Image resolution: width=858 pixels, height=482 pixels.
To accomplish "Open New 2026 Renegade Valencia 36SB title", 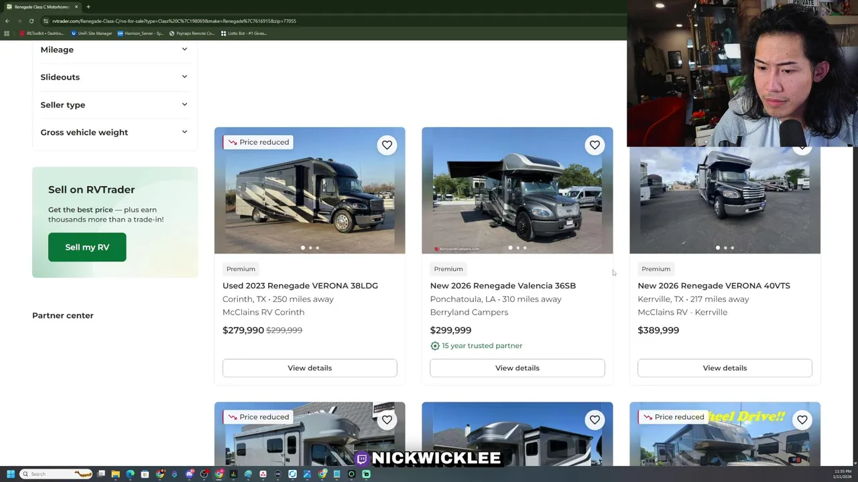I will click(x=503, y=286).
